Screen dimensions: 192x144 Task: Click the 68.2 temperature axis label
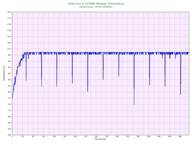(9, 117)
